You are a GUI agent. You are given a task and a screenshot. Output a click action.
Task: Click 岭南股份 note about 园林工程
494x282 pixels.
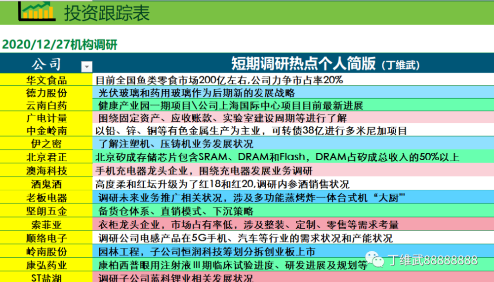tap(206, 251)
